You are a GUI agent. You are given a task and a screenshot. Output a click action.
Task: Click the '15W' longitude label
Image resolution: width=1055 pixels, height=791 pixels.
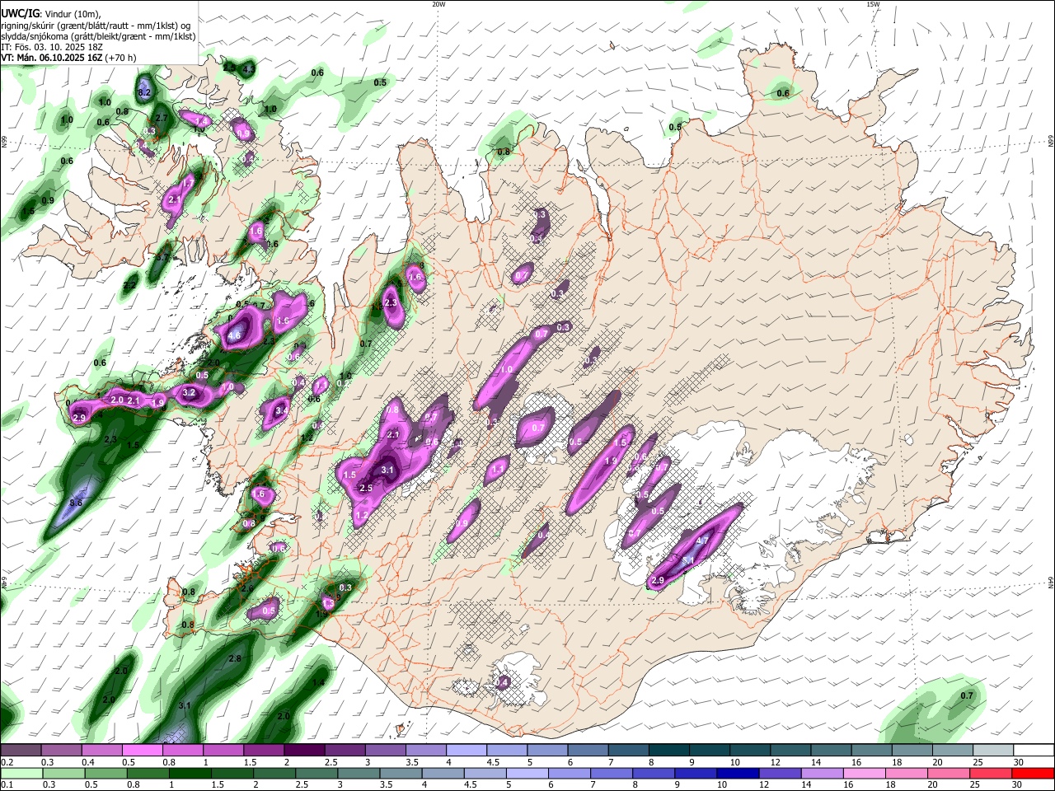coord(873,4)
